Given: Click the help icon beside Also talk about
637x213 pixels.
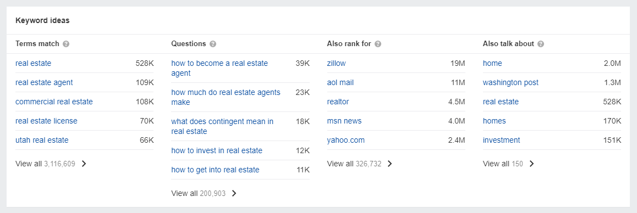Looking at the screenshot, I should 541,44.
